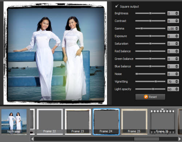Select the Frame 26 film strip thumbnail
The image size is (182, 142).
(162, 122)
